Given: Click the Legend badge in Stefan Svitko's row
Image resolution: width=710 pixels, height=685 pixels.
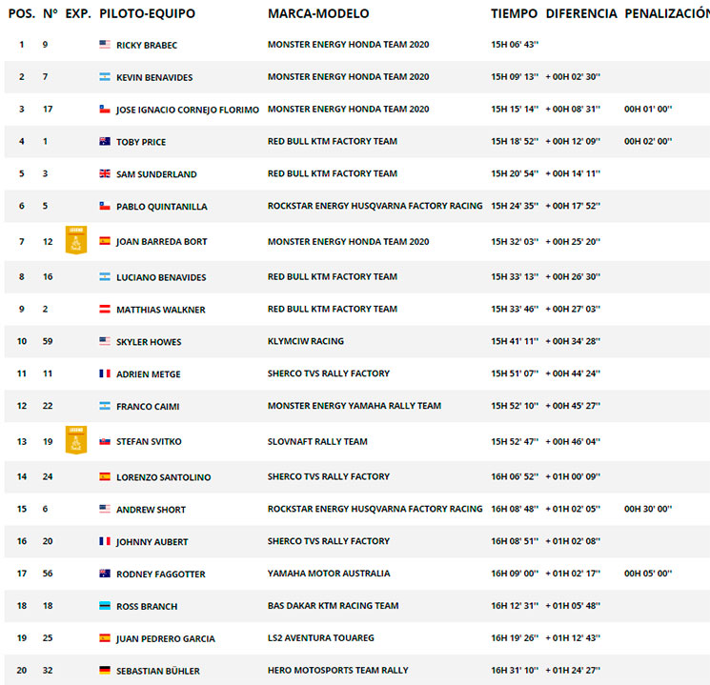Looking at the screenshot, I should [x=76, y=439].
